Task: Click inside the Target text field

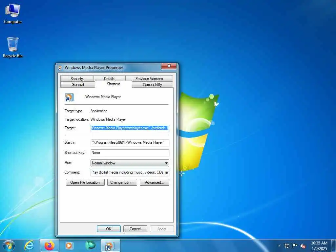Action: [130, 128]
